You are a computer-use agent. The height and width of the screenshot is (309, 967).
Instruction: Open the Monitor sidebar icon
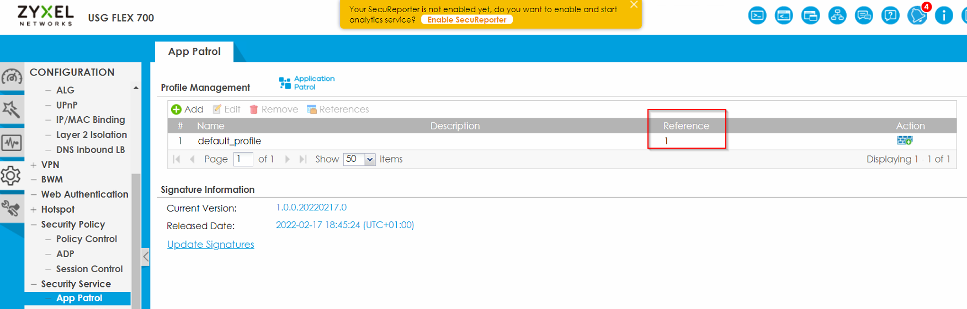tap(12, 143)
